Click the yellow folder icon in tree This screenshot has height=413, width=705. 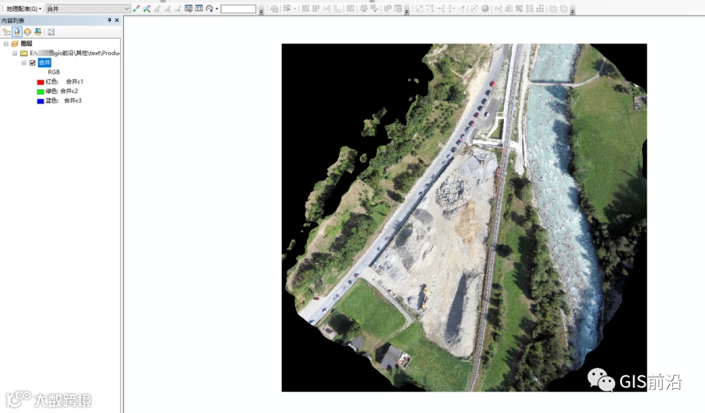point(24,53)
